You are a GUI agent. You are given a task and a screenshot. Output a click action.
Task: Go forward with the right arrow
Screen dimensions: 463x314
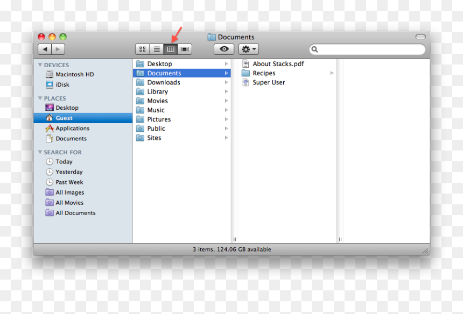[58, 49]
